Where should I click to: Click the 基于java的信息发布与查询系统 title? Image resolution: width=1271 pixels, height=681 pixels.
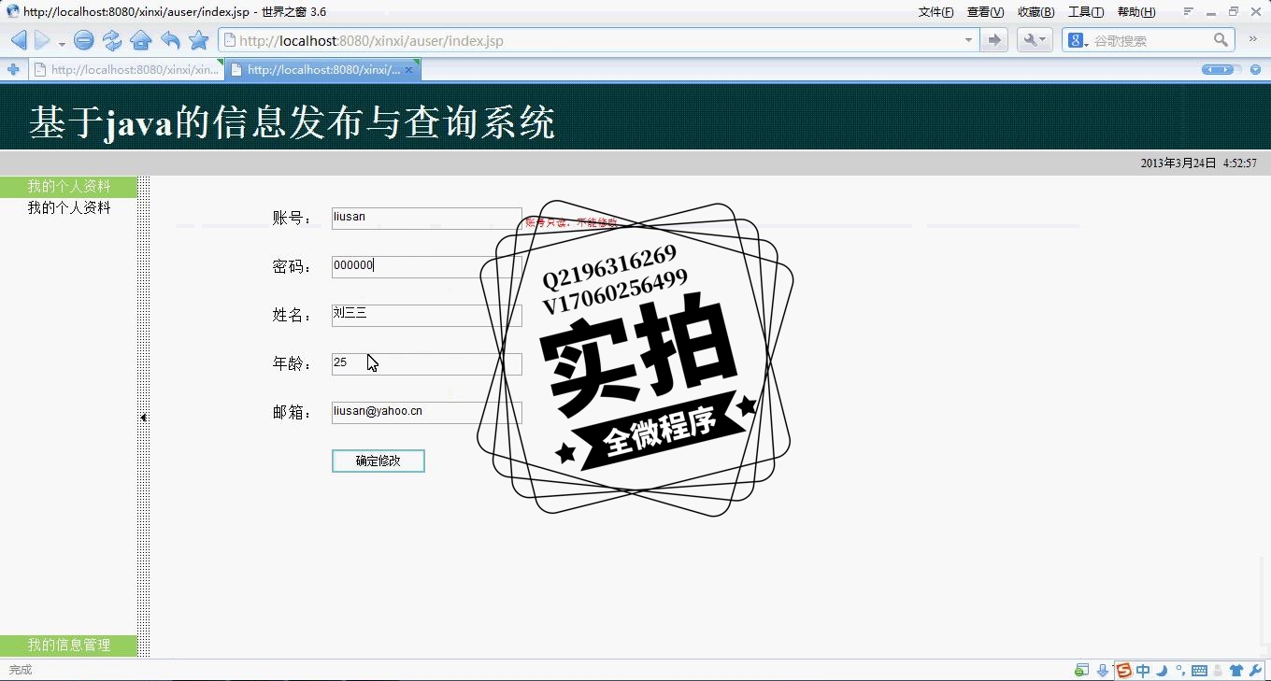click(293, 122)
